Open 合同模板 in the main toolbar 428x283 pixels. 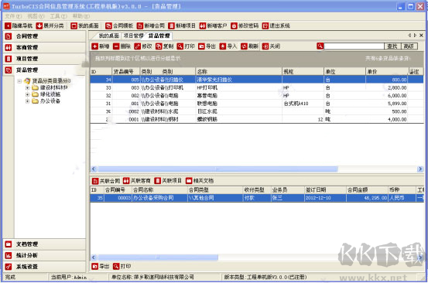pyautogui.click(x=119, y=26)
